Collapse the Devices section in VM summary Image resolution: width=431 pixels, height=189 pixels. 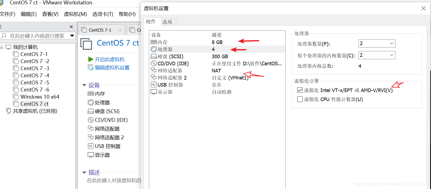(x=84, y=85)
